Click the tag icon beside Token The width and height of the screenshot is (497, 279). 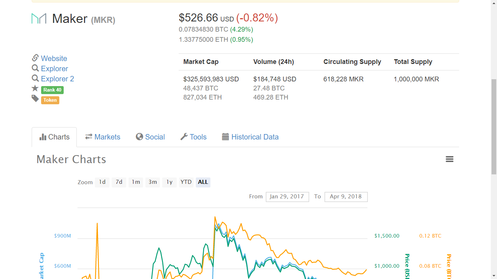tap(35, 98)
